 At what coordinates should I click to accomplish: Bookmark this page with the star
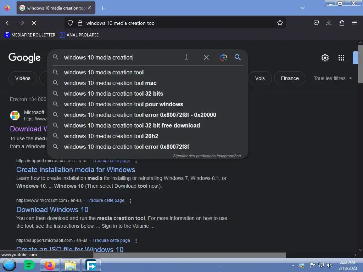point(280,23)
